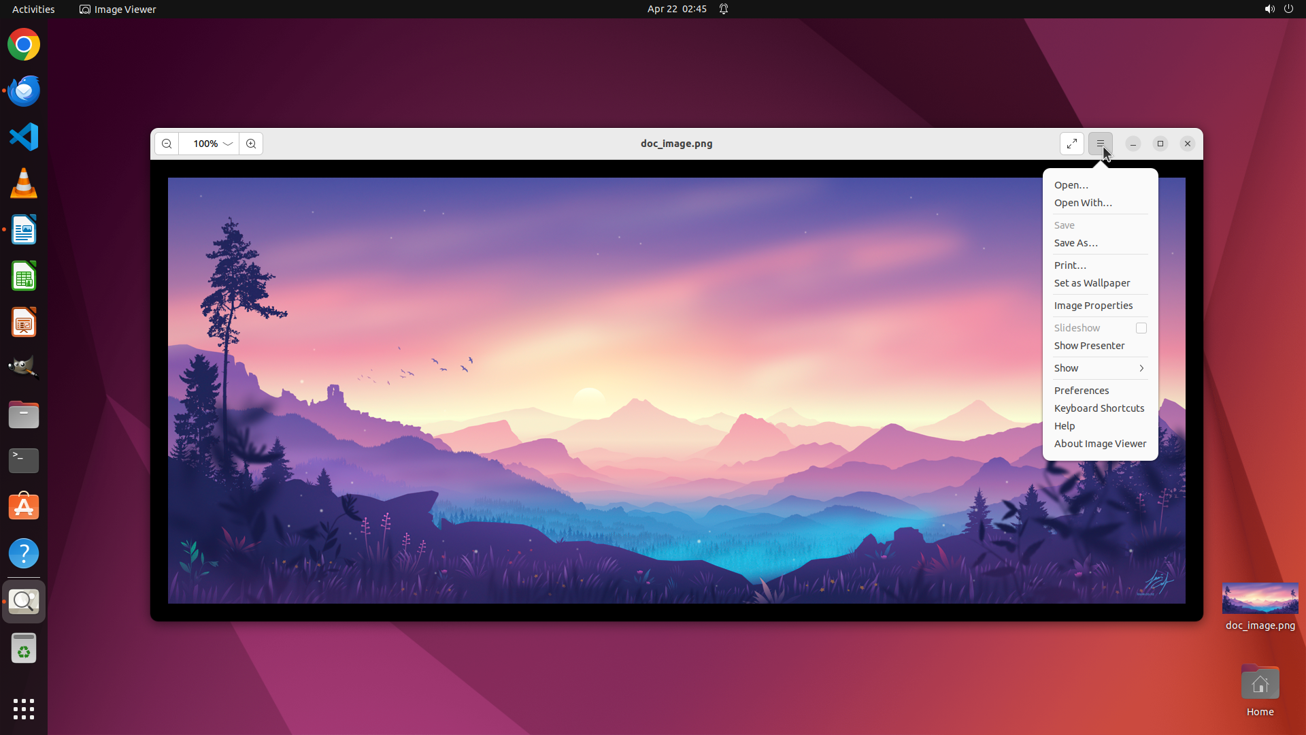Launch VLC media player from dock
The width and height of the screenshot is (1306, 735).
24,184
